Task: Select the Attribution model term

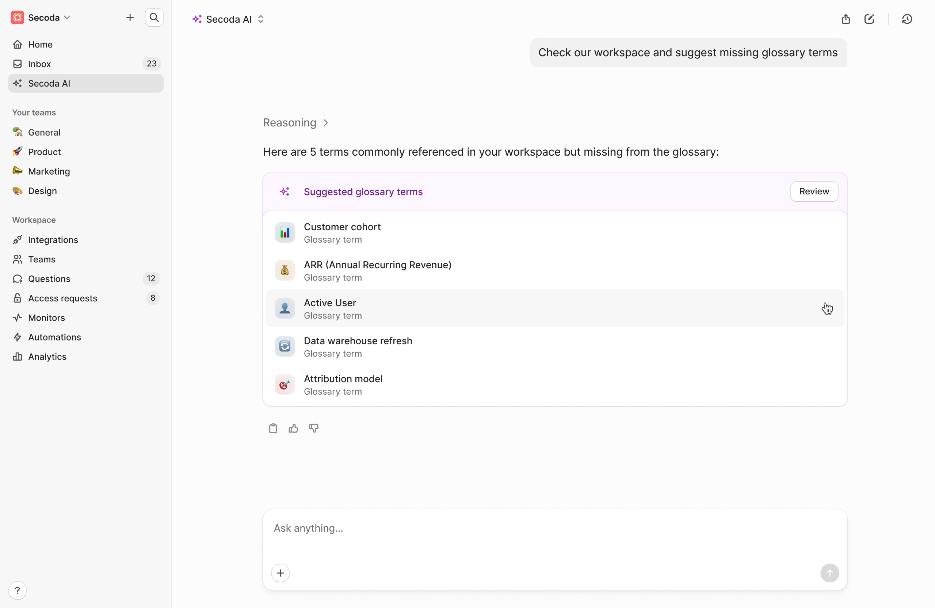Action: pos(555,385)
